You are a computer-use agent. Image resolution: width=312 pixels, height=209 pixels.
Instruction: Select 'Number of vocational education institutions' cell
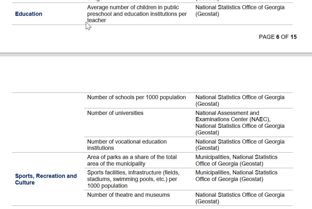127,145
